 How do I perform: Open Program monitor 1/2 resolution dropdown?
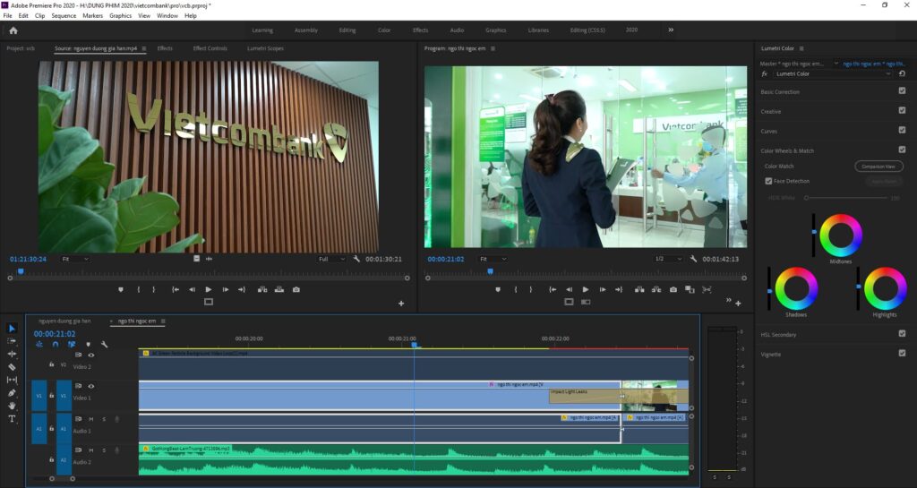(x=668, y=259)
